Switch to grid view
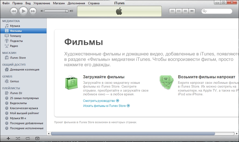The width and height of the screenshot is (239, 142). (185, 11)
